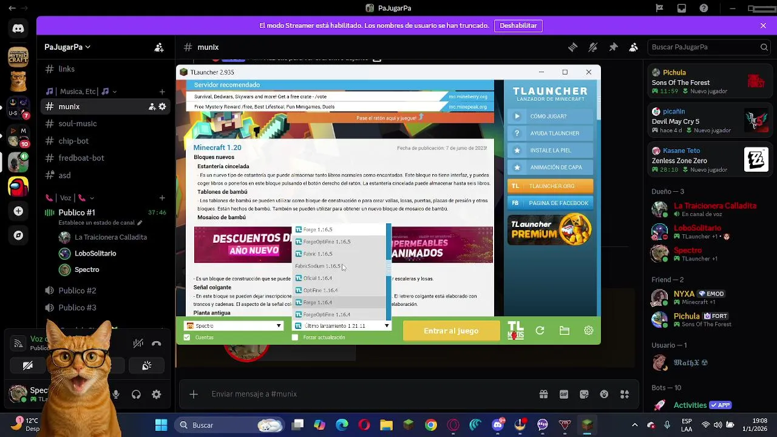Open gift icon in message bar
777x437 pixels.
(x=543, y=394)
